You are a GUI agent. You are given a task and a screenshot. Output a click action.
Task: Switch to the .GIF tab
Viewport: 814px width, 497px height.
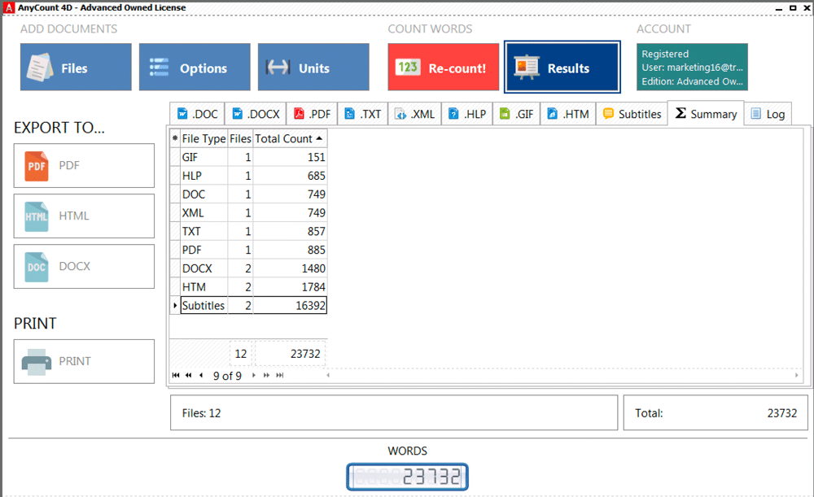pos(517,114)
